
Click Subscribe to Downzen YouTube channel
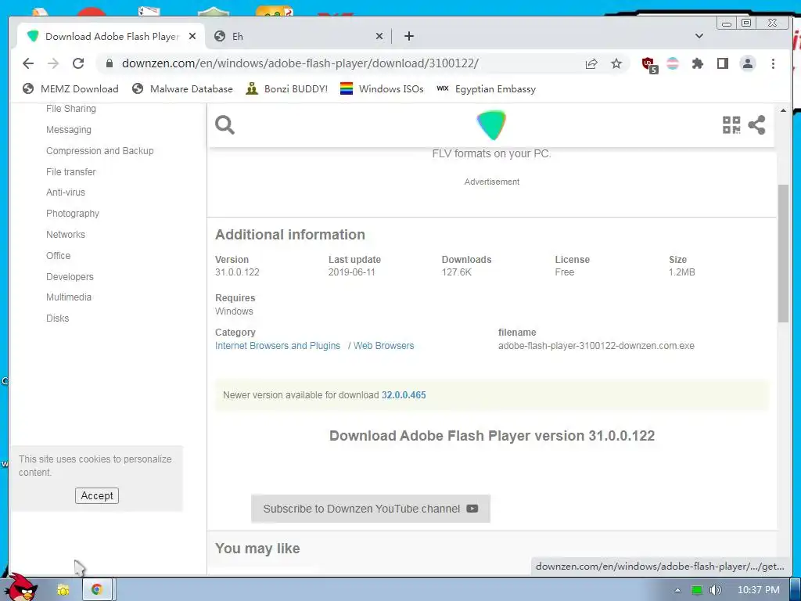click(370, 509)
